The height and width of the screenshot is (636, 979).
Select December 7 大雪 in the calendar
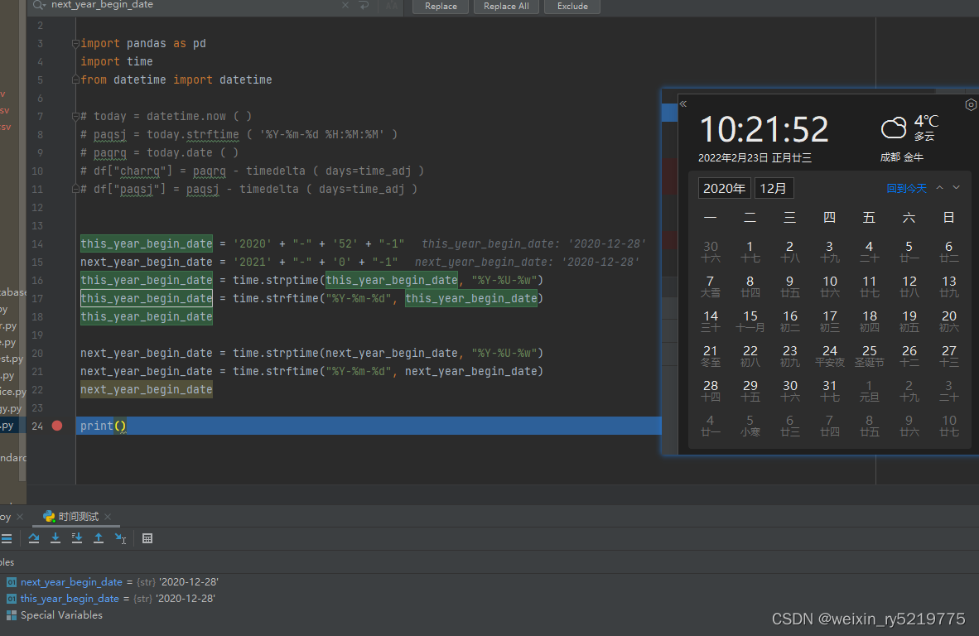point(711,286)
